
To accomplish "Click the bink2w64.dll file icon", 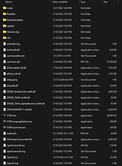I will [5, 50].
